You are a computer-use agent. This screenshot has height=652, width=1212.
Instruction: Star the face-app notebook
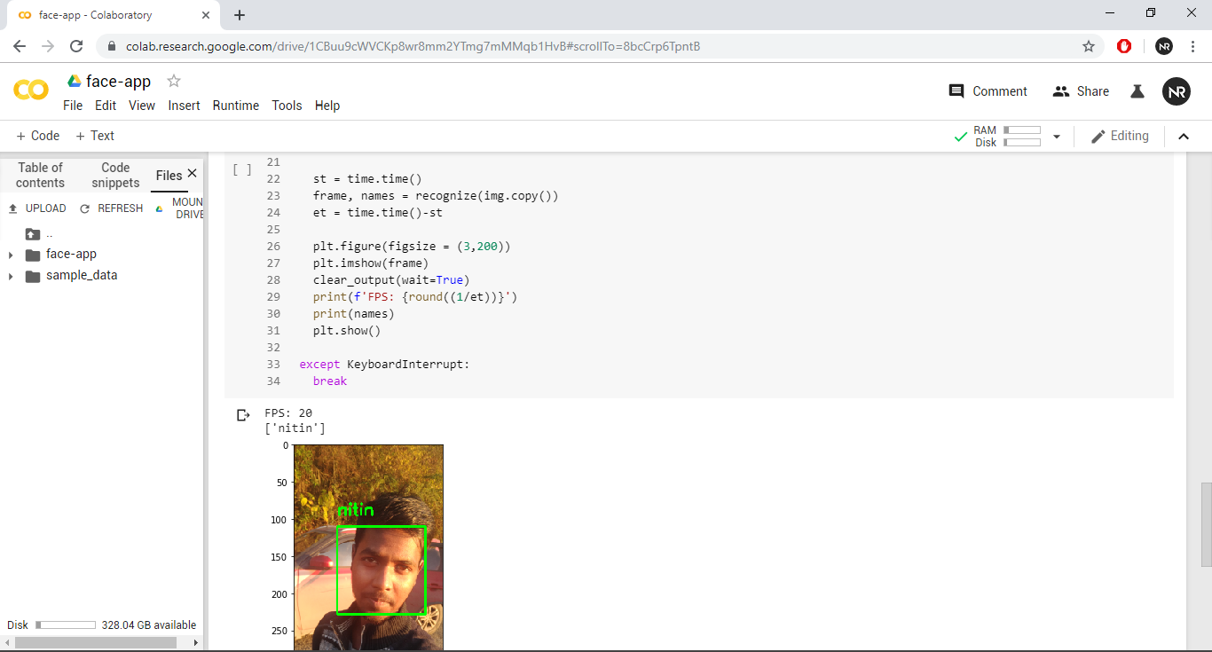[174, 81]
